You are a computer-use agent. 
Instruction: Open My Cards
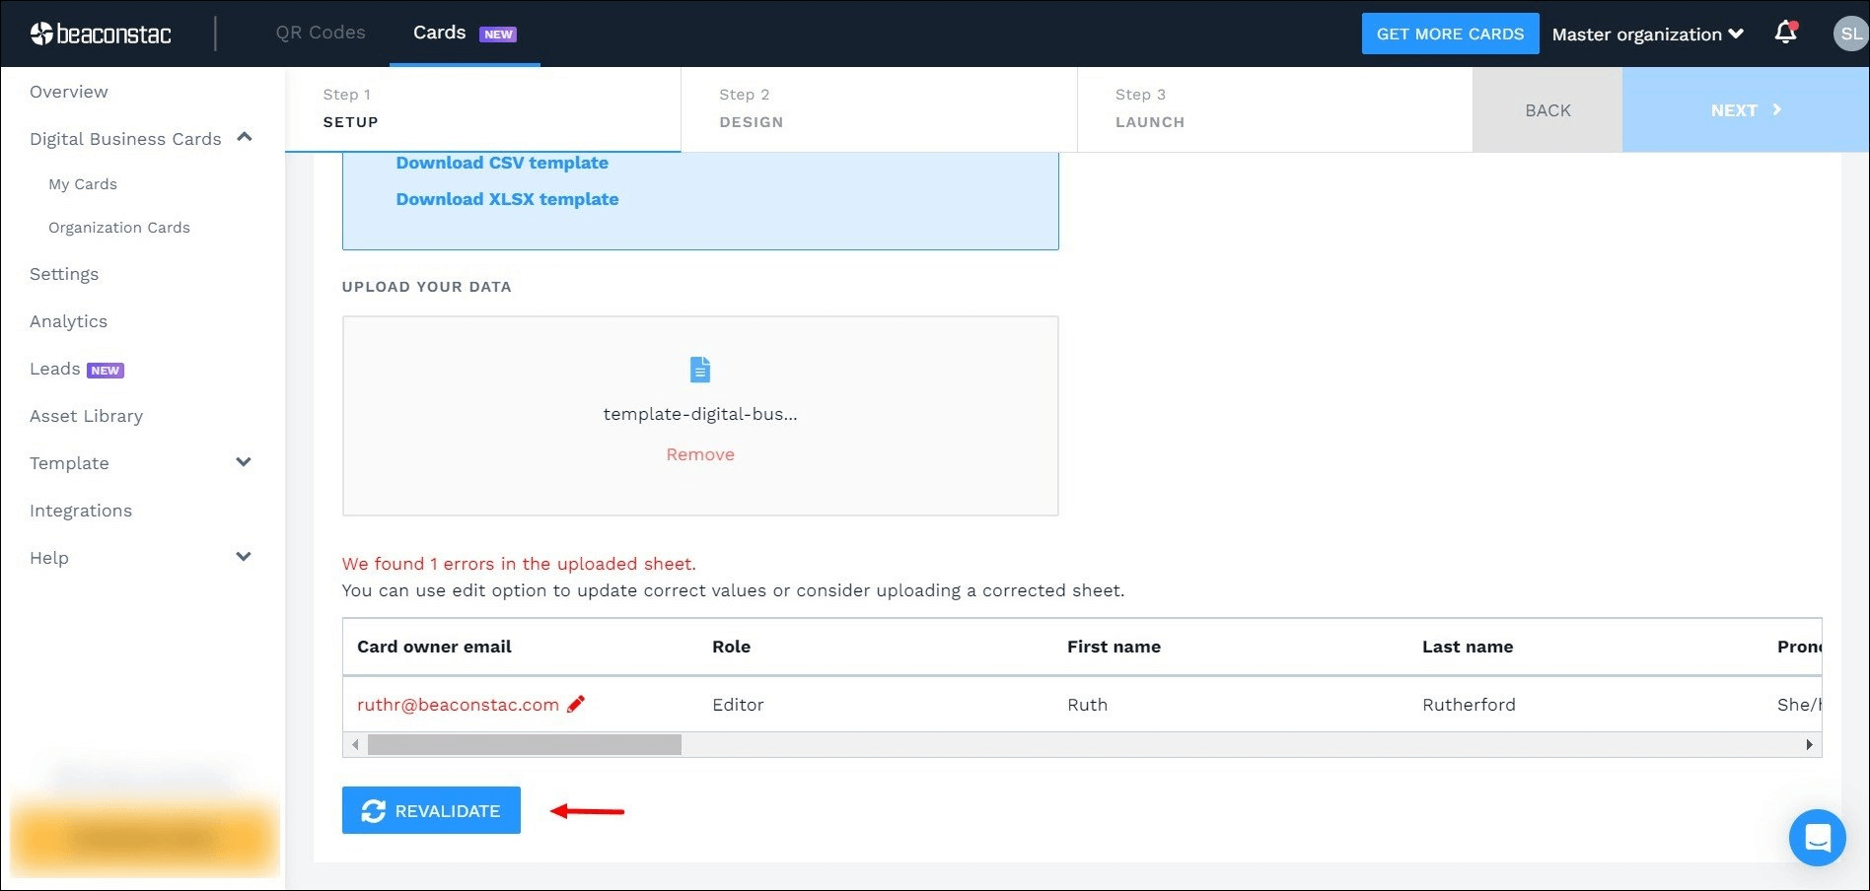pyautogui.click(x=83, y=184)
